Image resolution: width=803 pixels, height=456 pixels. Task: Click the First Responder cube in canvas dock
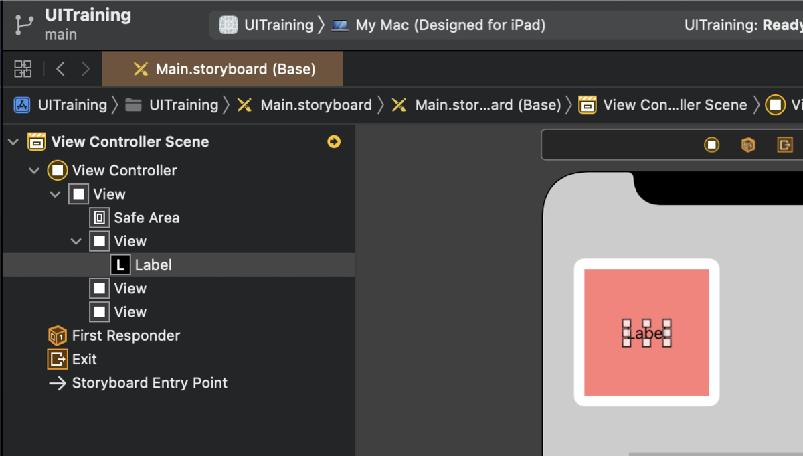pyautogui.click(x=748, y=145)
